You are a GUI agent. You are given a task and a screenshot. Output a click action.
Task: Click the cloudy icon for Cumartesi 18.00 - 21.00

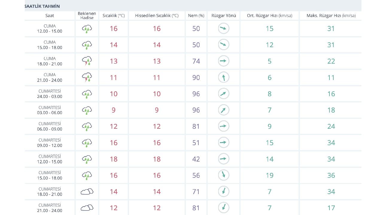pos(87,192)
